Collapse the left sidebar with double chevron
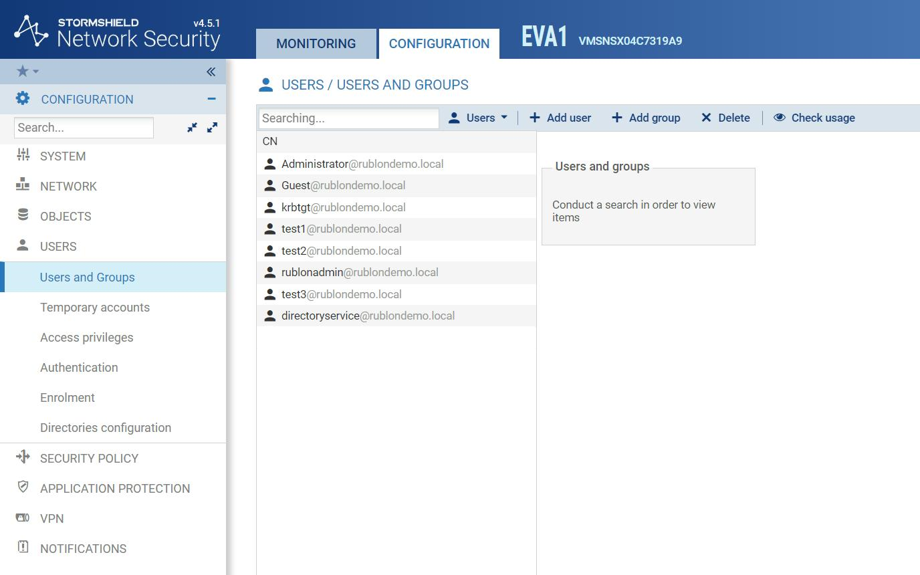This screenshot has height=575, width=920. [211, 72]
